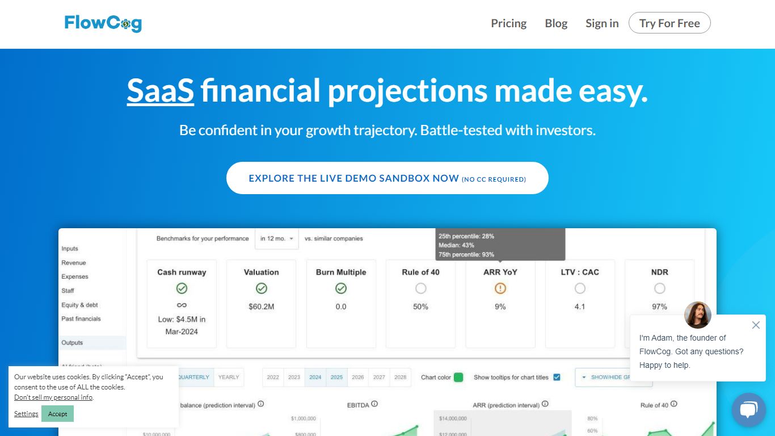This screenshot has width=775, height=436.
Task: Open the chat bubble widget
Action: [748, 409]
